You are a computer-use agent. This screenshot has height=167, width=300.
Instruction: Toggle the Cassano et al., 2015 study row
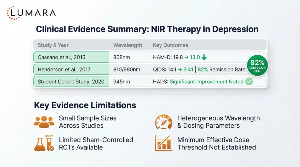(71, 57)
